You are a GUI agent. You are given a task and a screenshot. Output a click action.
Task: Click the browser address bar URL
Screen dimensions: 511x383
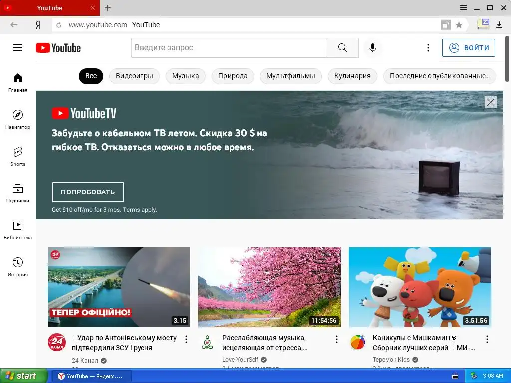point(98,25)
